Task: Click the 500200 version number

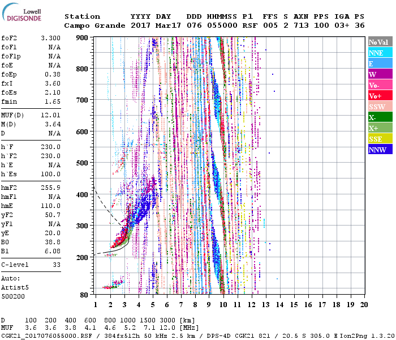Action: click(x=13, y=296)
